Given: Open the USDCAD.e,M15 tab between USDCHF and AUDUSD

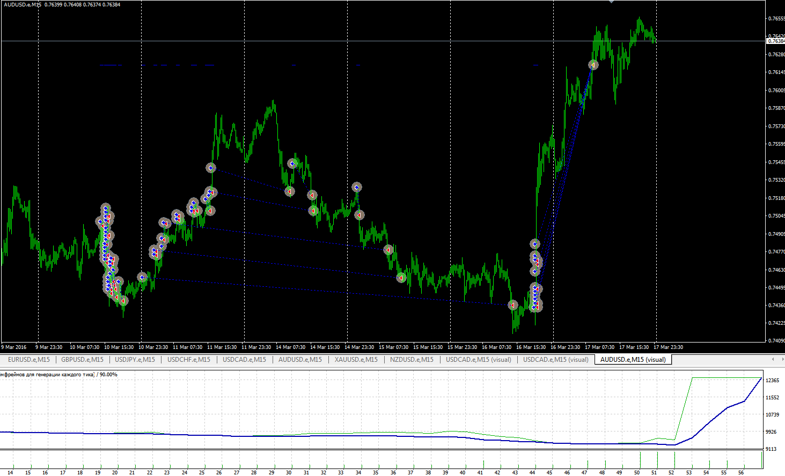Looking at the screenshot, I should click(x=244, y=360).
